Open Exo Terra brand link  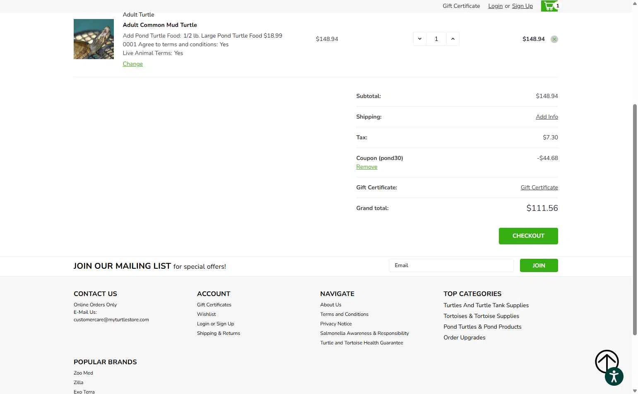[84, 392]
